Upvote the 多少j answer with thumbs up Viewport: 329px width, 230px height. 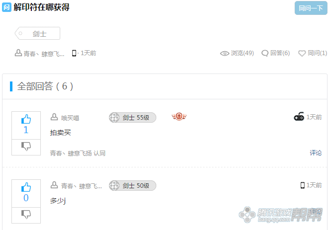[x=26, y=187]
